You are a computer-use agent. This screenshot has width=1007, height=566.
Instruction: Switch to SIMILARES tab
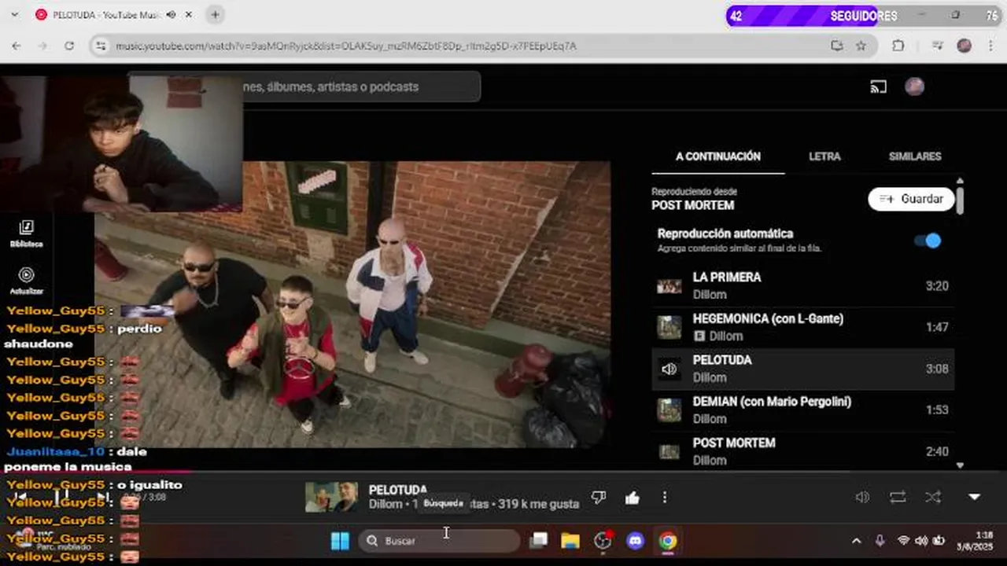(x=915, y=156)
